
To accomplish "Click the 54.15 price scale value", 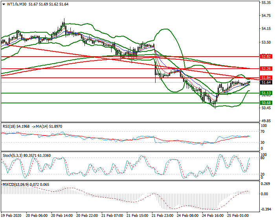I will (x=266, y=29).
